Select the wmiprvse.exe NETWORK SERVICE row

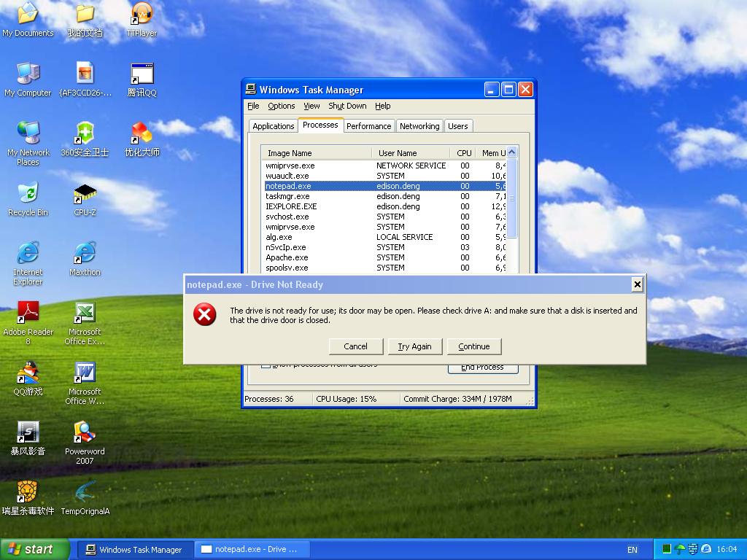(x=385, y=166)
